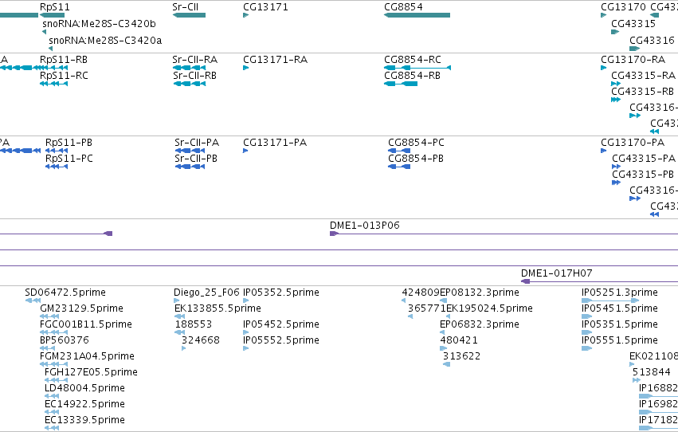Select transcript Sr-CII-RA

tap(195, 59)
